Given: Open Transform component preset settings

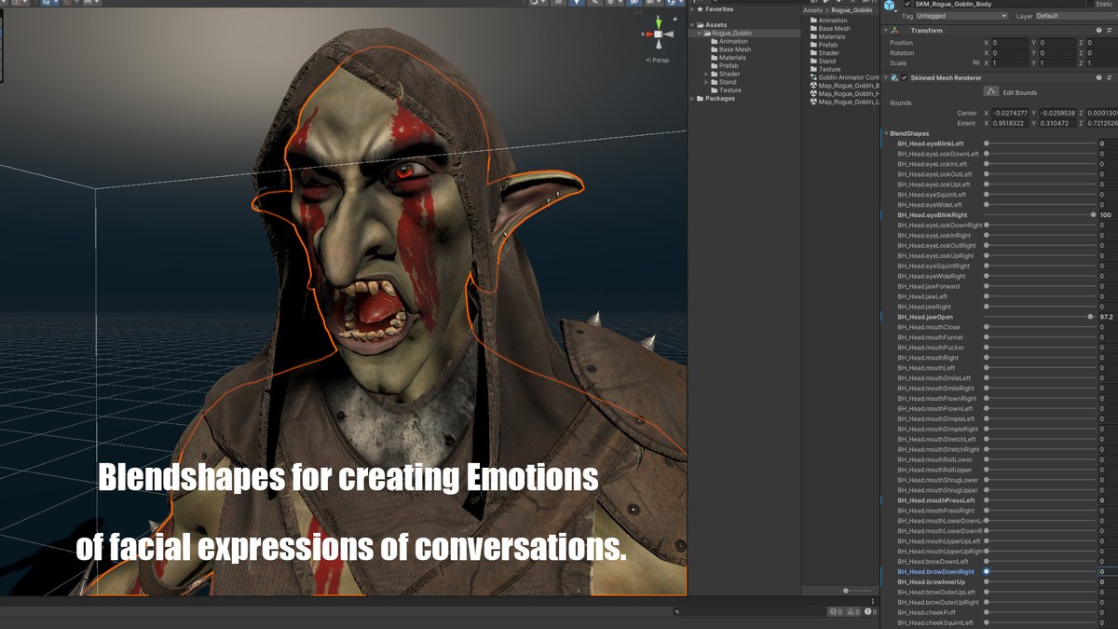Looking at the screenshot, I should coord(1110,30).
